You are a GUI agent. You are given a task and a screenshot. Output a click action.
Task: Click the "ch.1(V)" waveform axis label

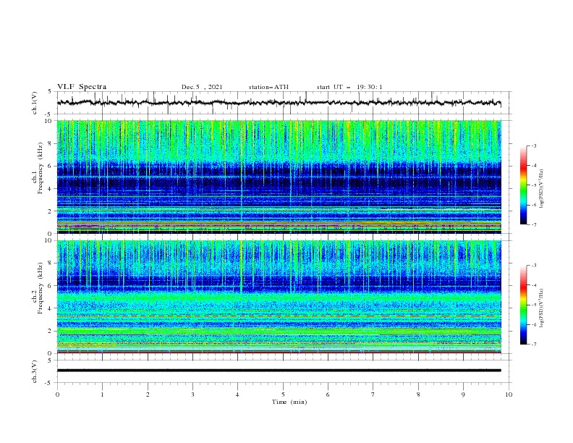click(x=35, y=103)
